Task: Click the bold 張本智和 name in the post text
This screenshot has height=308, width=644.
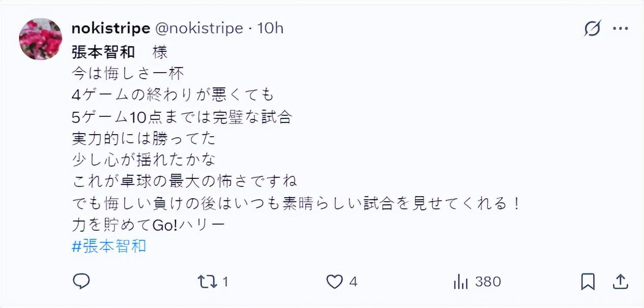Action: [x=103, y=52]
